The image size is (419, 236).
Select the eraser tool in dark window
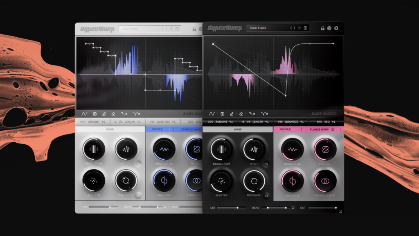pyautogui.click(x=241, y=114)
